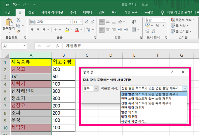Select 진한 녹색 텍스트가 있는 녹색 채우기 option

154,103
